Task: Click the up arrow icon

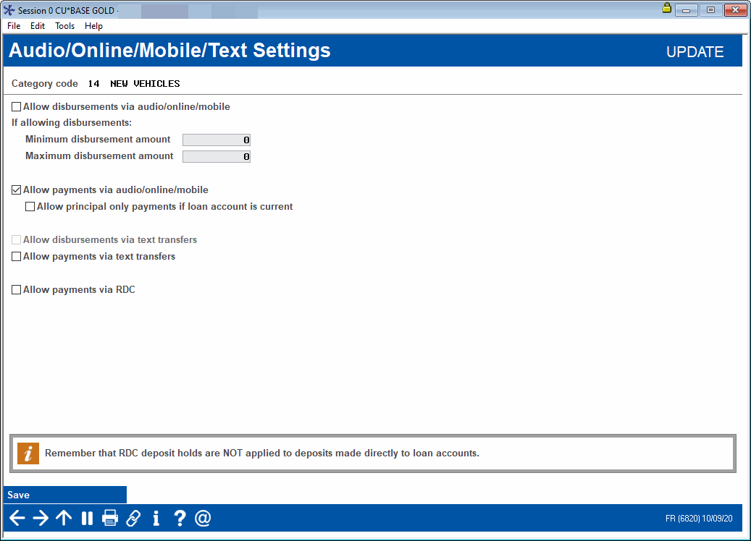Action: (x=64, y=518)
